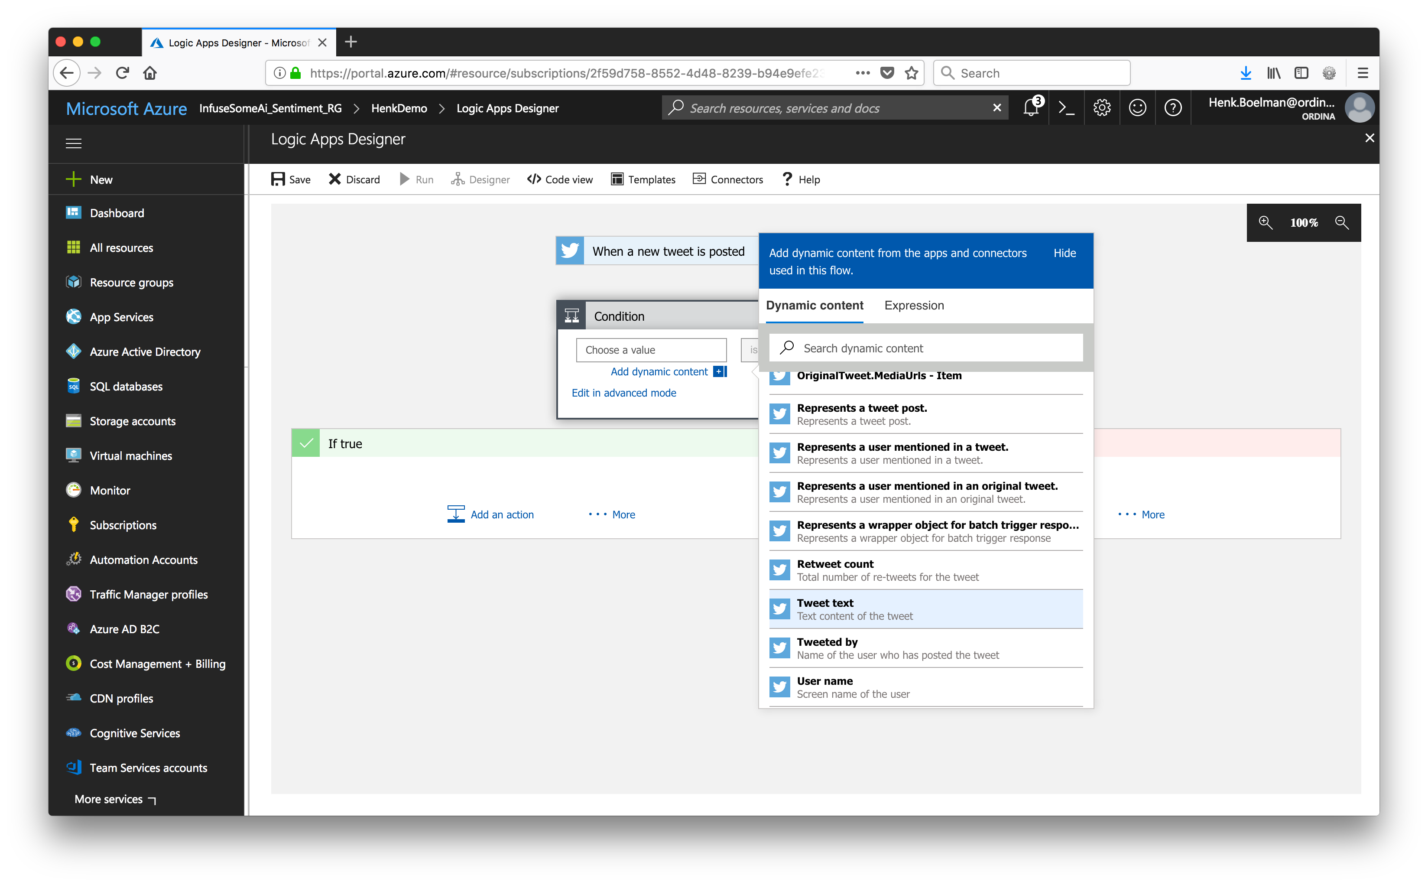The image size is (1428, 885).
Task: Select Represents a wrapper object for batch trigger
Action: pyautogui.click(x=925, y=531)
